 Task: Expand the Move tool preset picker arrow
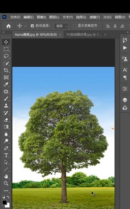25,26
